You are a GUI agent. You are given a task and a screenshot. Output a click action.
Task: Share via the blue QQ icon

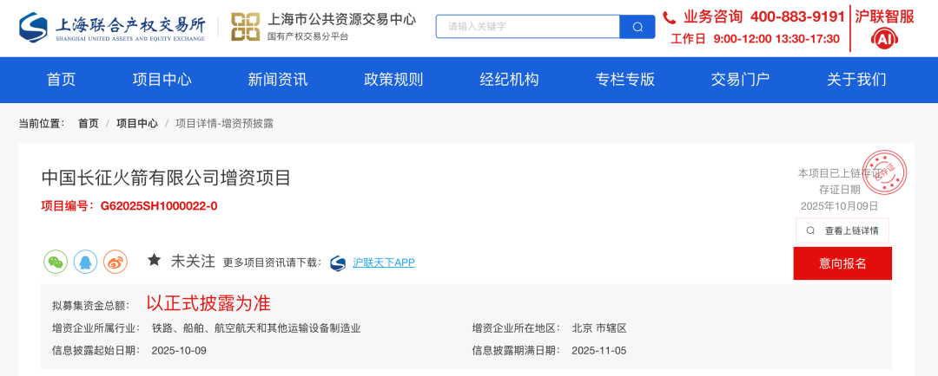click(x=85, y=262)
